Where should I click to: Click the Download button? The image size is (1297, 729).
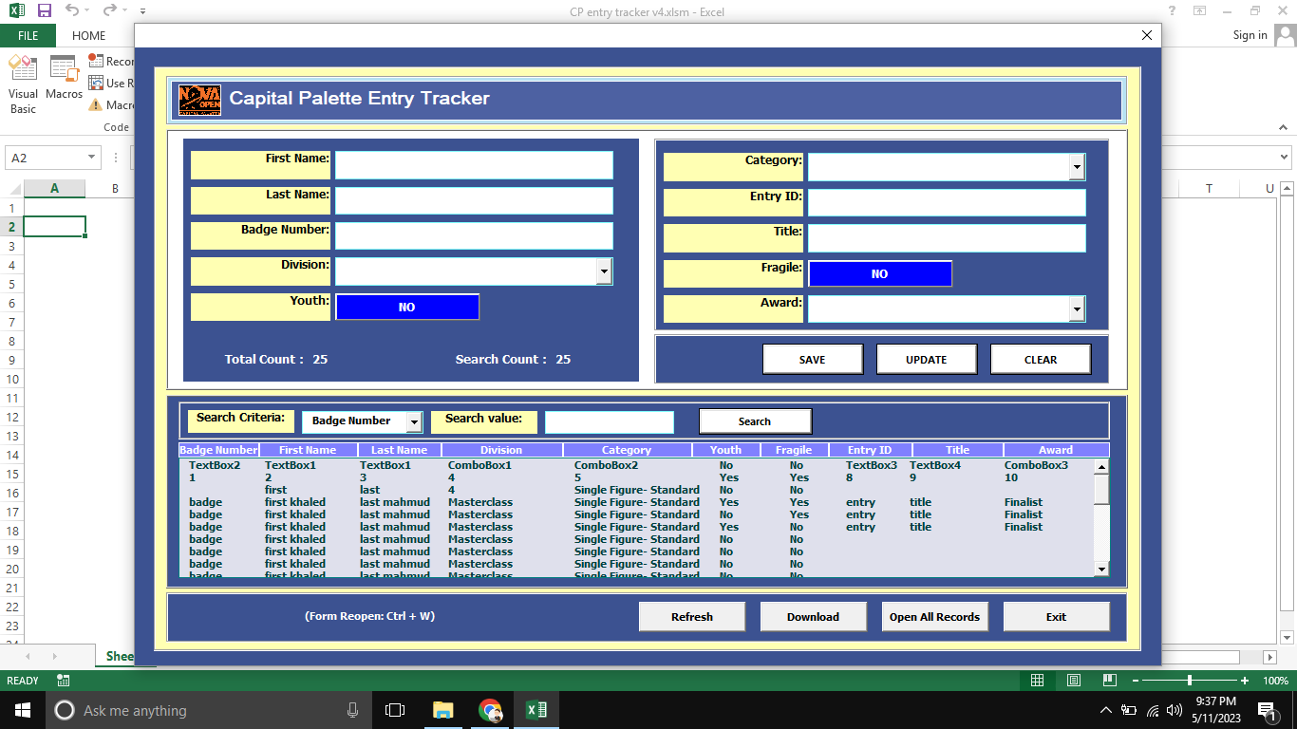(x=813, y=617)
